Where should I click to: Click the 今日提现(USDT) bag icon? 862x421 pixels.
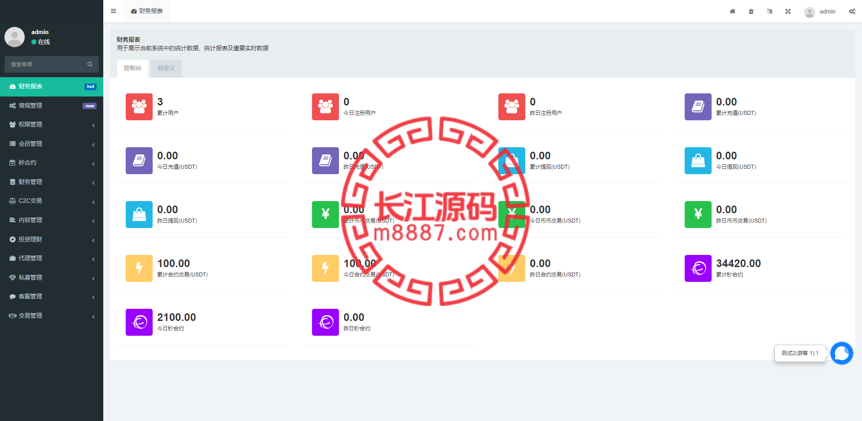[698, 161]
